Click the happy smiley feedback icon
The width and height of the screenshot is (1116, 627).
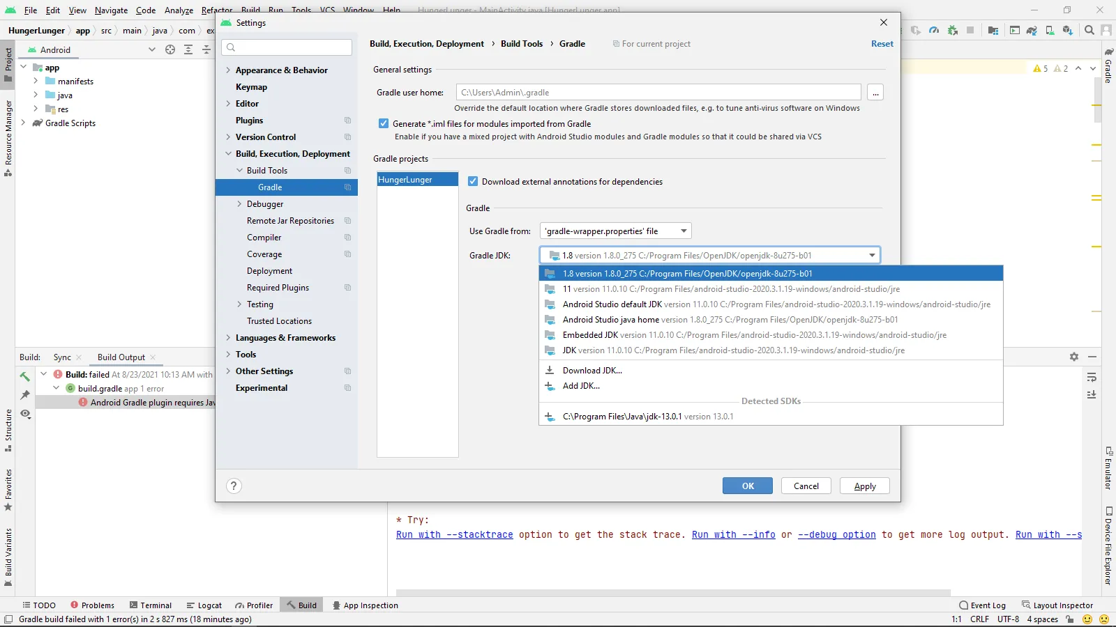point(1087,619)
